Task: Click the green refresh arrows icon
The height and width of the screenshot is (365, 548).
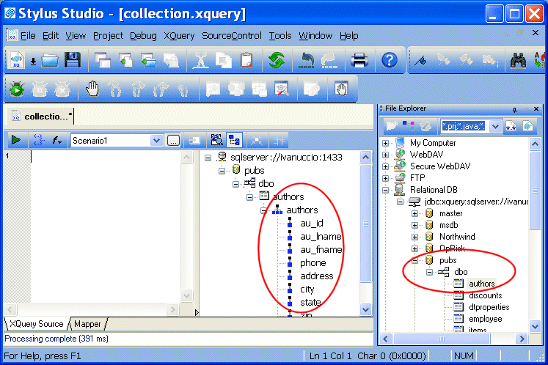Action: 277,60
